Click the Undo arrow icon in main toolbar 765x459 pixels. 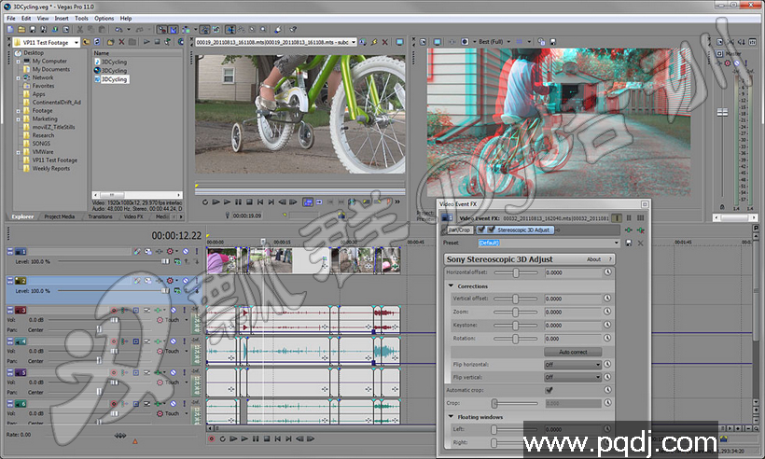tap(118, 30)
